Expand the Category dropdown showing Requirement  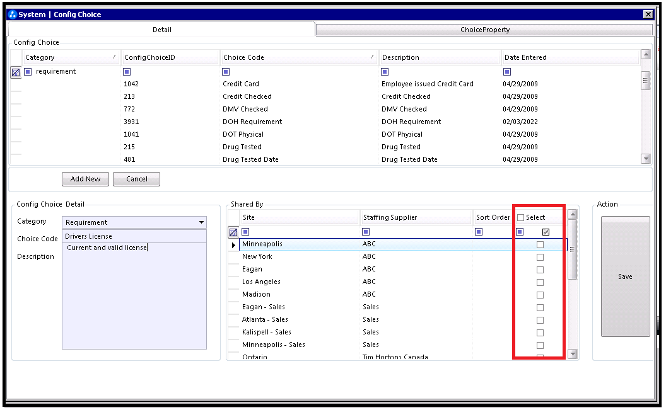pos(201,222)
